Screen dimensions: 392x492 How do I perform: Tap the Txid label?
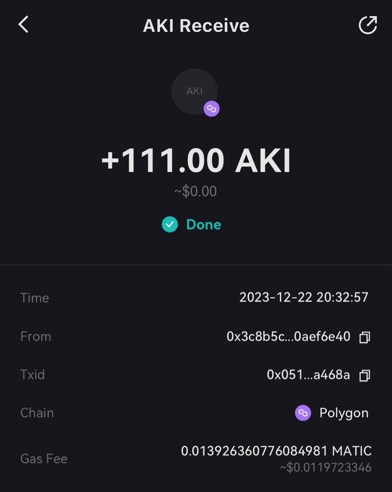32,375
